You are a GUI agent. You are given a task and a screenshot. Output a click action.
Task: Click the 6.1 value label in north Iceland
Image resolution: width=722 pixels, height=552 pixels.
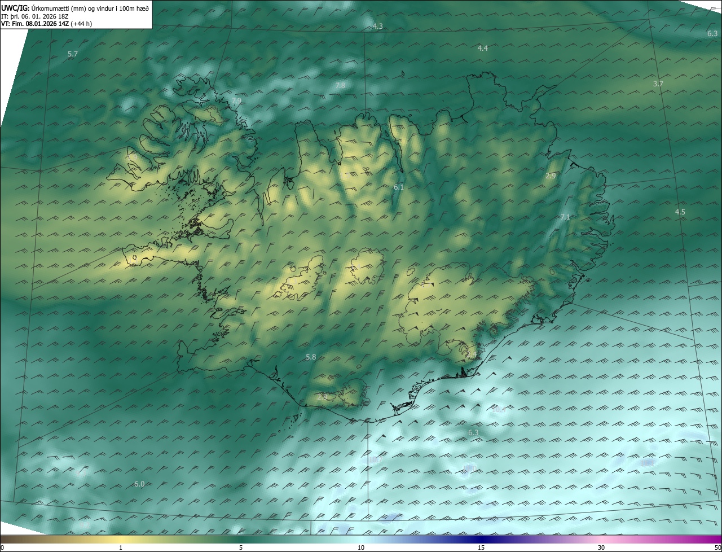(x=399, y=186)
